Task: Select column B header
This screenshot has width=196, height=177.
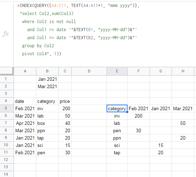Action: [47, 71]
